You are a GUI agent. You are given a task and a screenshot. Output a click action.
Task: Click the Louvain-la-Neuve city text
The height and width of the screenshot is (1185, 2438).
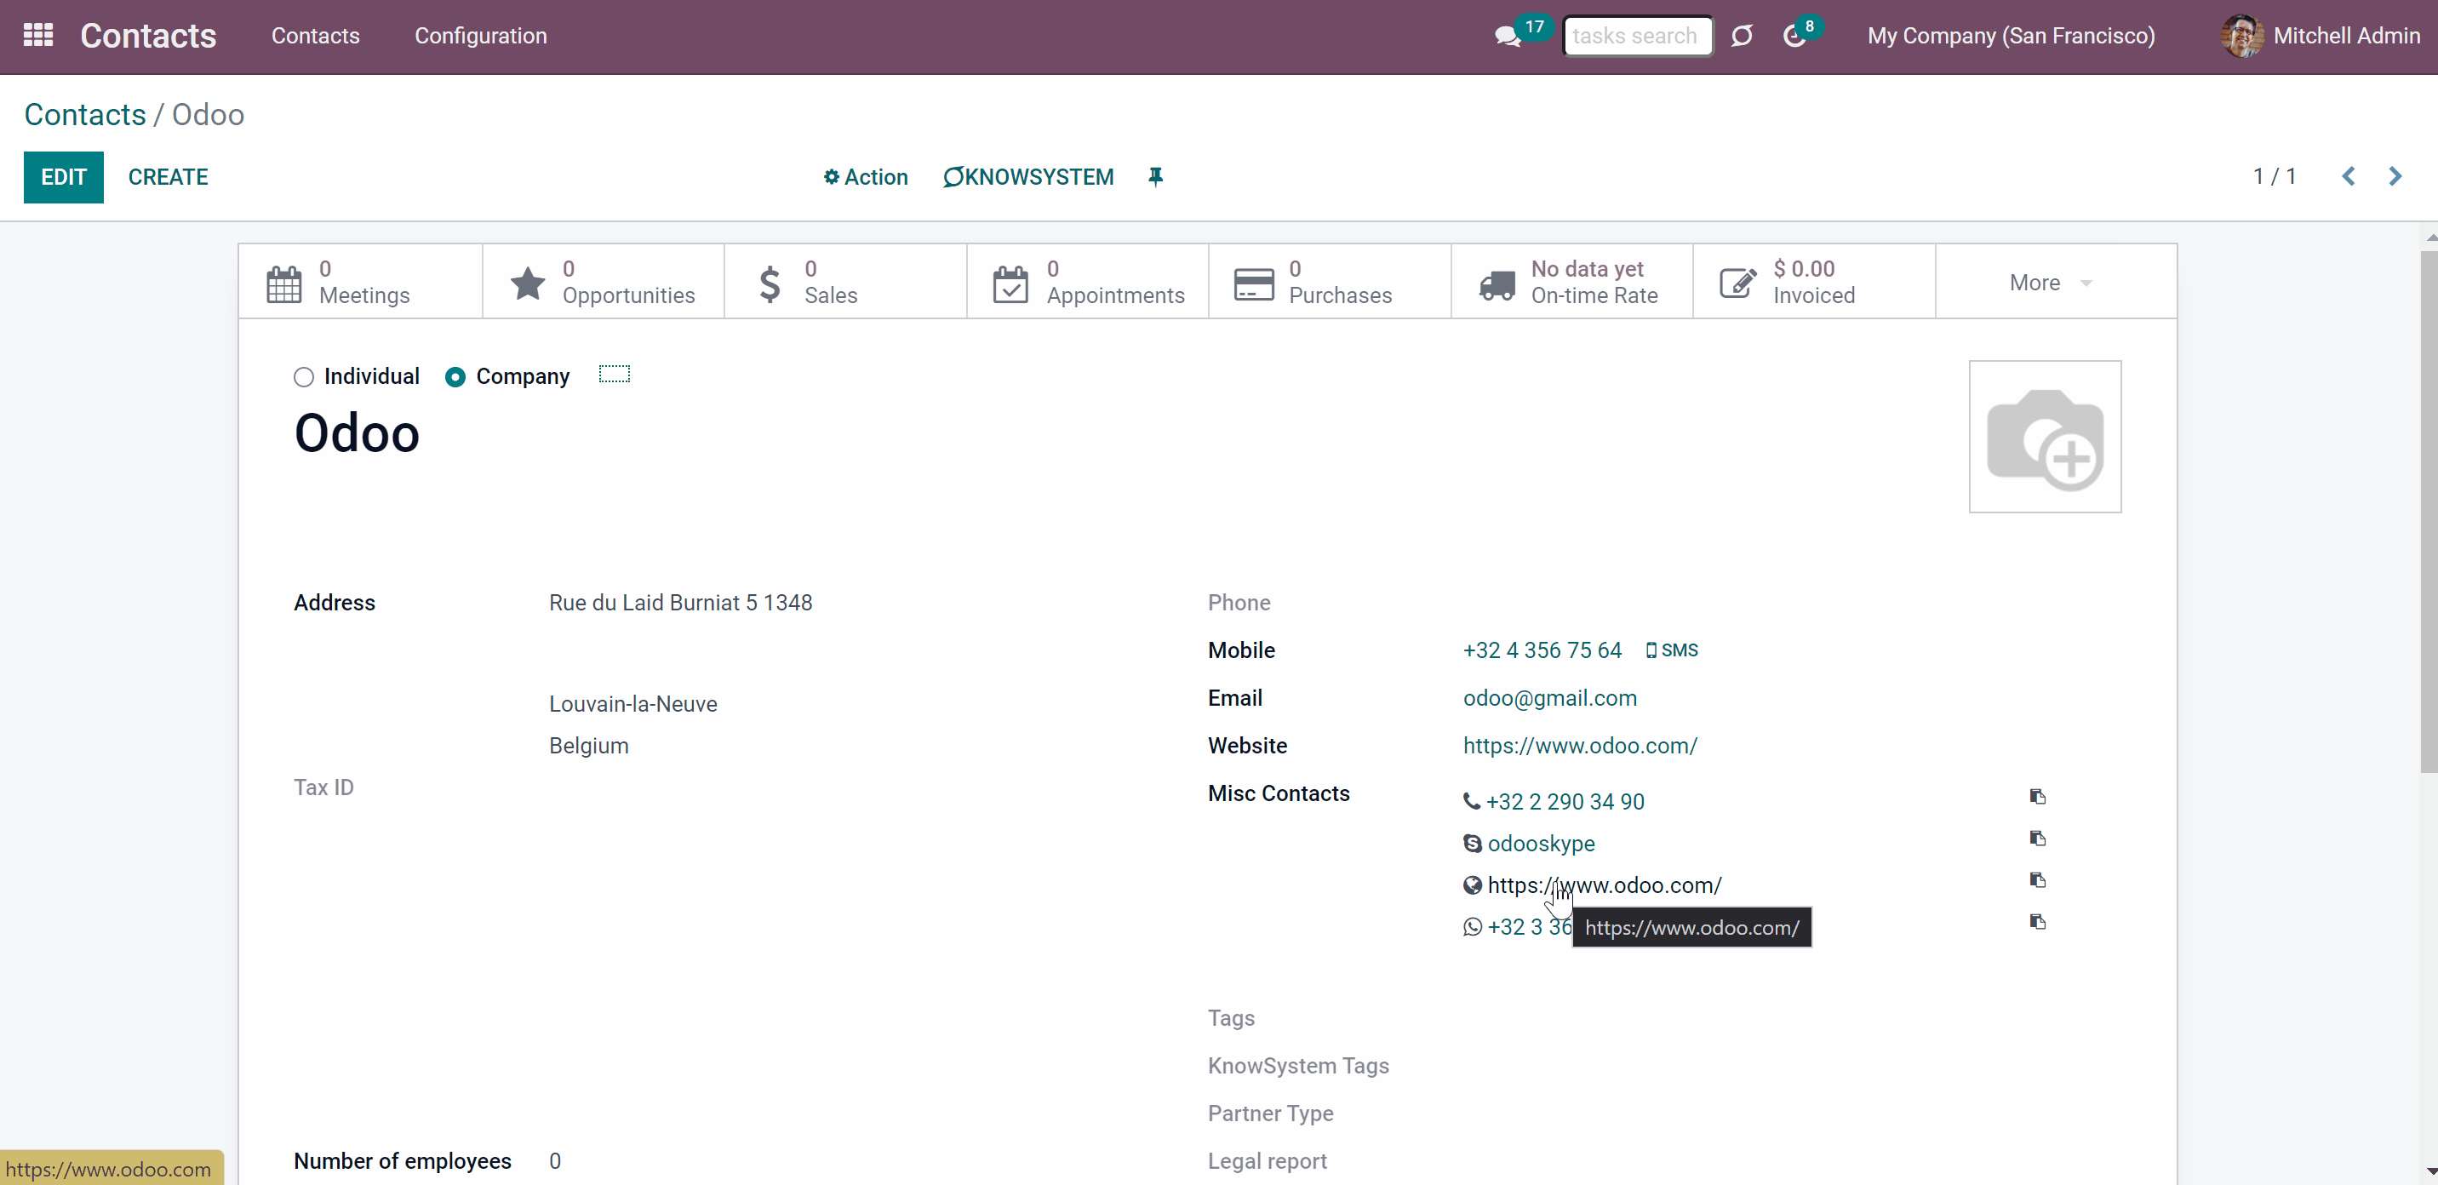[x=633, y=704]
